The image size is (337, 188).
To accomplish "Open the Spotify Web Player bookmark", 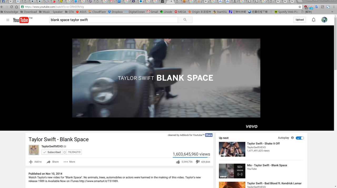I will [x=286, y=12].
